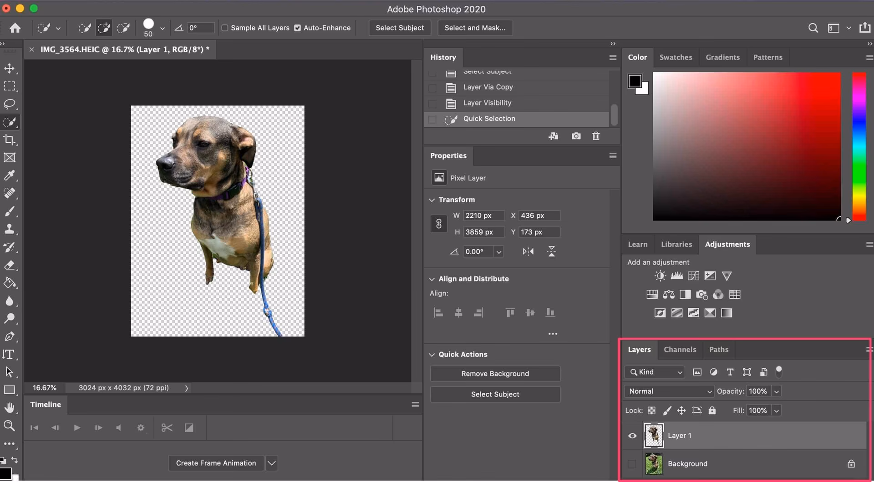Disable Auto-Enhance
The image size is (874, 482).
297,28
